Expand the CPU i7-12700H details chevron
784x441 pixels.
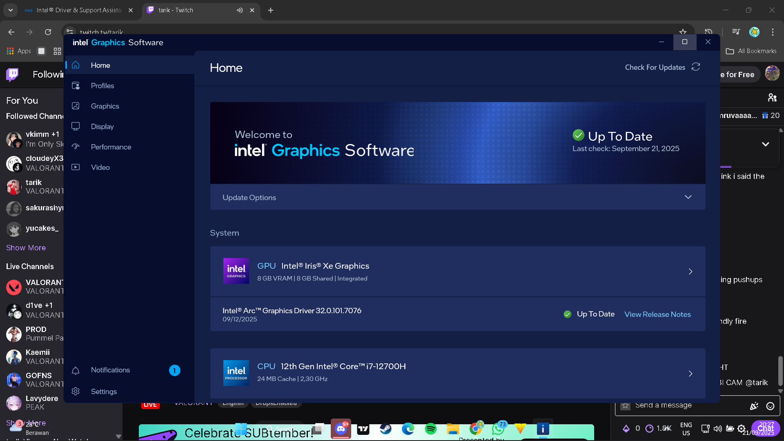(690, 374)
